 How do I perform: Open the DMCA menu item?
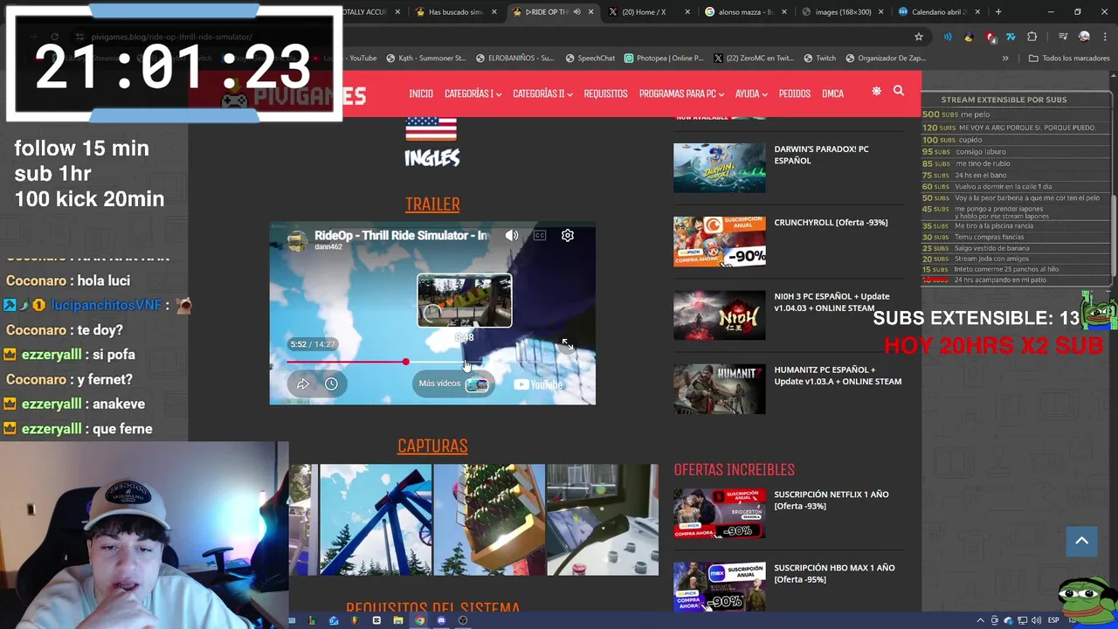(x=832, y=93)
